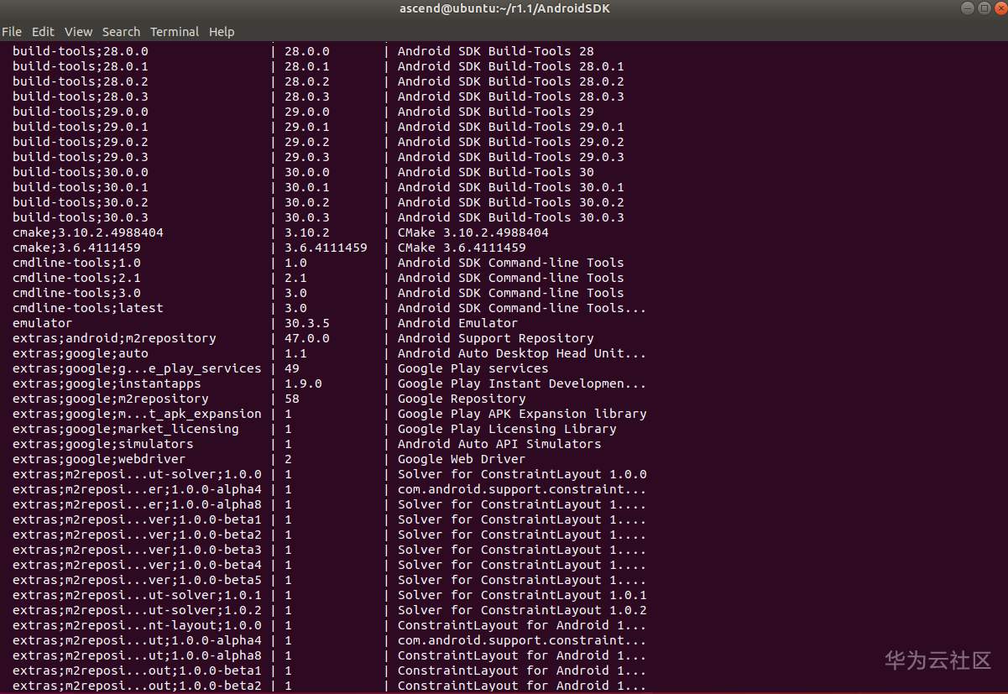This screenshot has width=1008, height=694.
Task: Click the description Solver for ConstraintLayout 1.0.0
Action: pyautogui.click(x=522, y=474)
